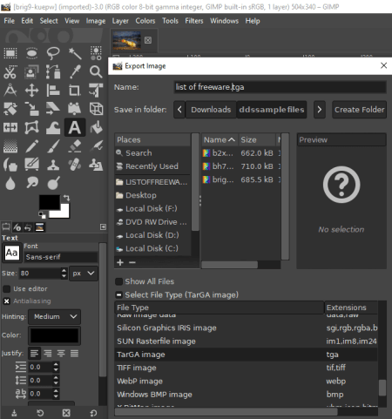
Task: Select the Zoom magnifier tool
Action: click(x=96, y=72)
